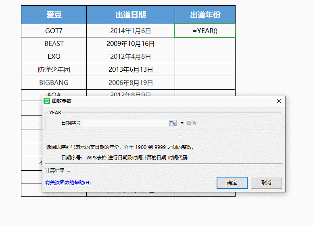
Task: Select the EXO cell
Action: pyautogui.click(x=54, y=57)
